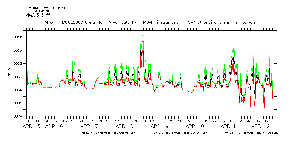Click the .0010 y-axis tick label
This screenshot has height=147, width=296.
click(x=18, y=37)
